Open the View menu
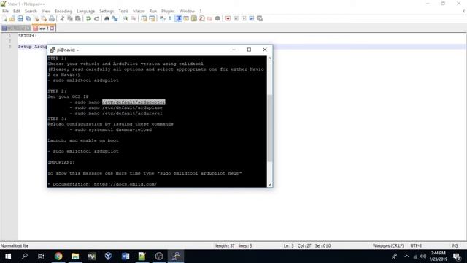Viewport: 467px width, 263px height. coord(46,11)
